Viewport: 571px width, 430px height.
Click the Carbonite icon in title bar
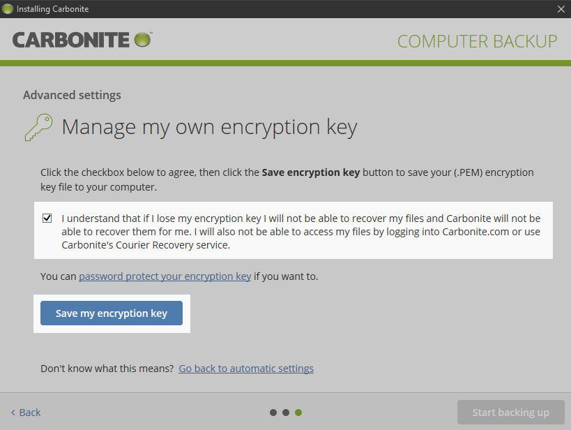(8, 9)
